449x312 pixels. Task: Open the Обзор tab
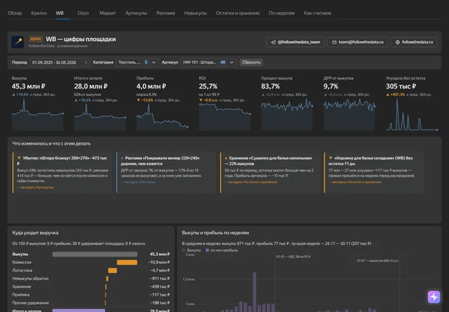(x=14, y=13)
